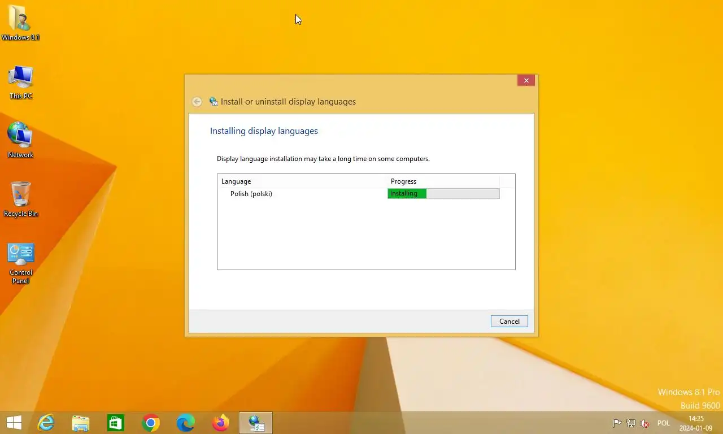Click the muted volume tray icon
This screenshot has width=723, height=434.
pyautogui.click(x=644, y=423)
